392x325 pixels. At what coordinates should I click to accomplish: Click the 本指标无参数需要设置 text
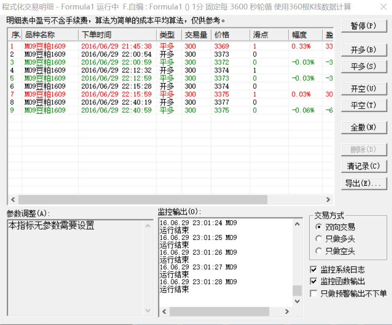click(x=51, y=225)
